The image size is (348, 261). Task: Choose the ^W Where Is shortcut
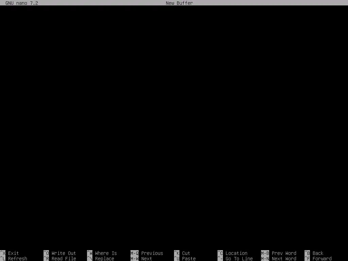point(102,253)
